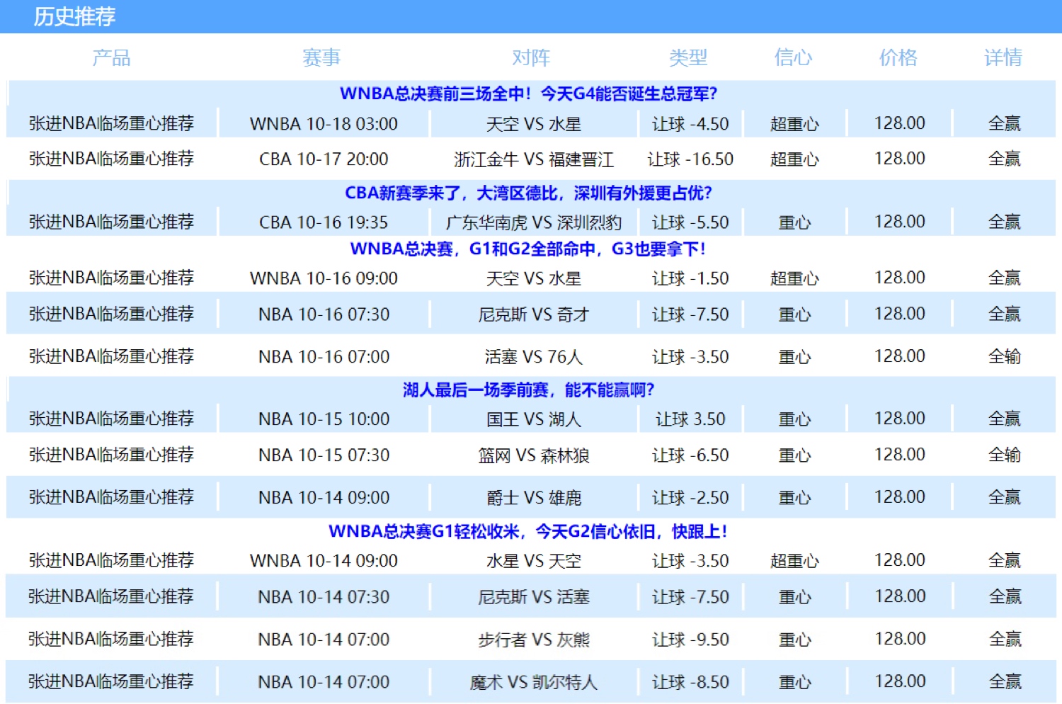Click handicap value '让球 -6.50'
The height and width of the screenshot is (704, 1062).
coord(690,455)
